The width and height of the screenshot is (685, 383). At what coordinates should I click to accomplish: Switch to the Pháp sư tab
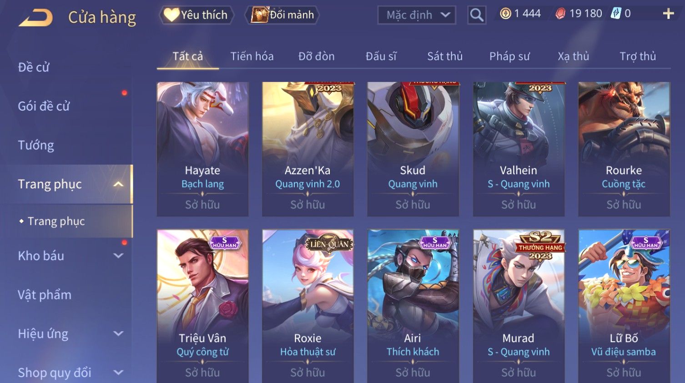pos(509,56)
